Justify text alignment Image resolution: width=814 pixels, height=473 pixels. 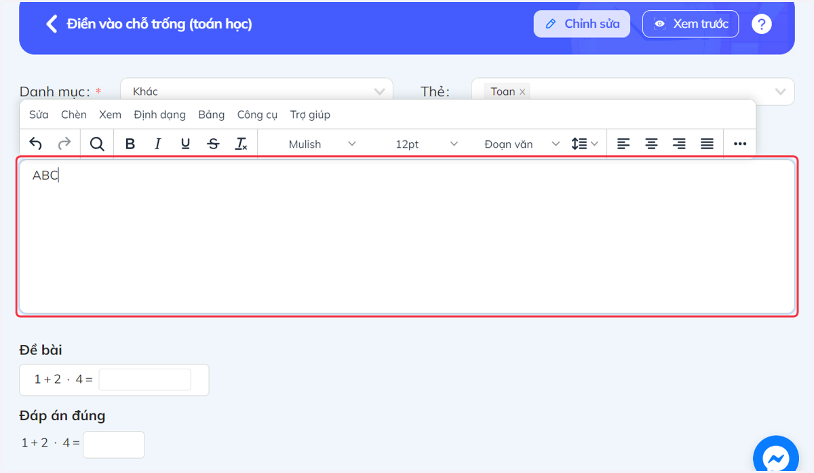tap(707, 144)
